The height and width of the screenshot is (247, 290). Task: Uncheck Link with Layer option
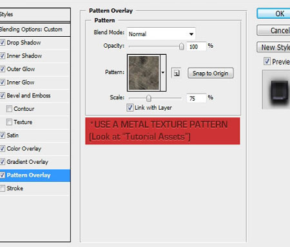pyautogui.click(x=130, y=108)
